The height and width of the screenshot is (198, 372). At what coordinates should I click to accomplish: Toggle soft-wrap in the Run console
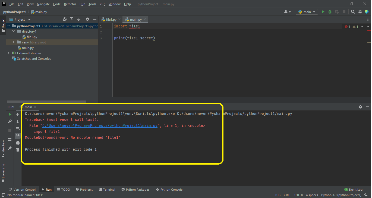coord(17,129)
